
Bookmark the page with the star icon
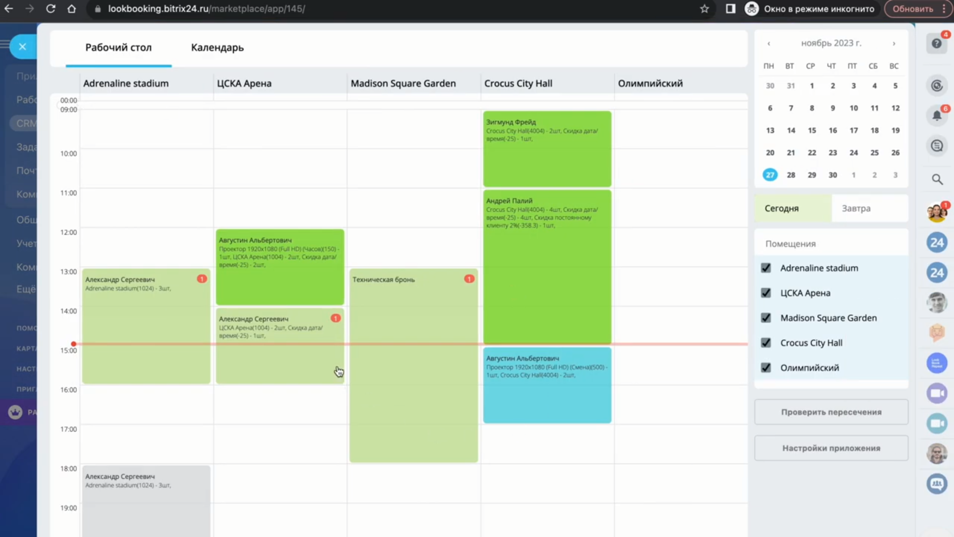704,9
